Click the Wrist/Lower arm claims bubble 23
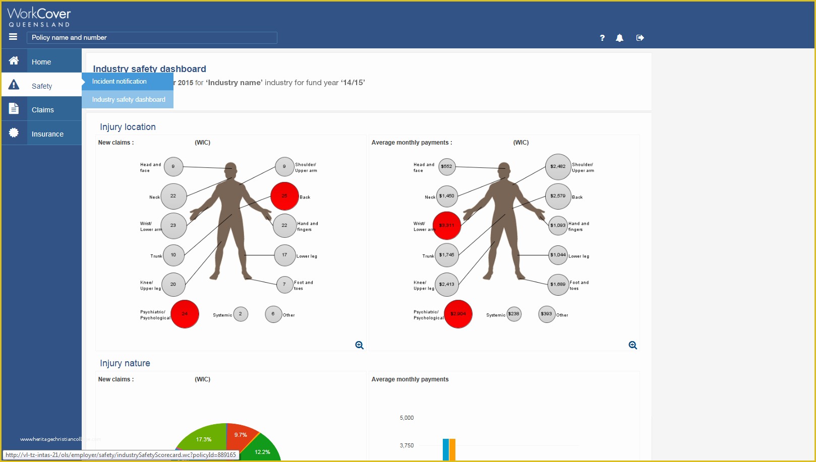This screenshot has height=462, width=816. [173, 225]
